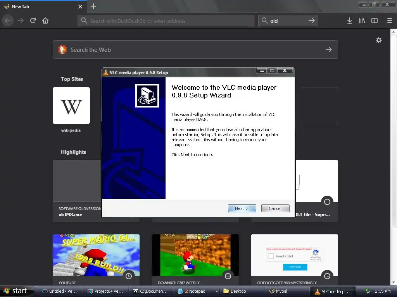Toggle the sidebar toolbar icon

tap(375, 20)
